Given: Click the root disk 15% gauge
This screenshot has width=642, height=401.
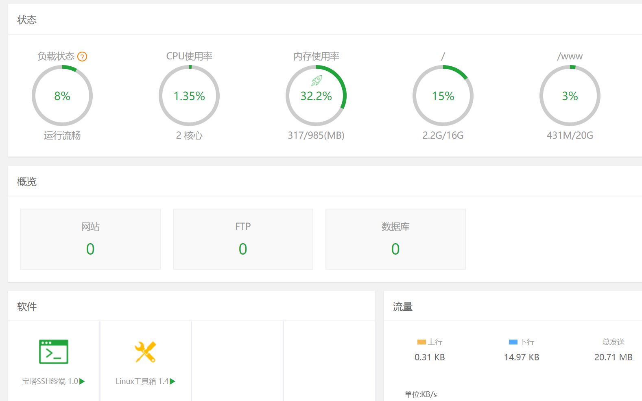Looking at the screenshot, I should pyautogui.click(x=443, y=96).
